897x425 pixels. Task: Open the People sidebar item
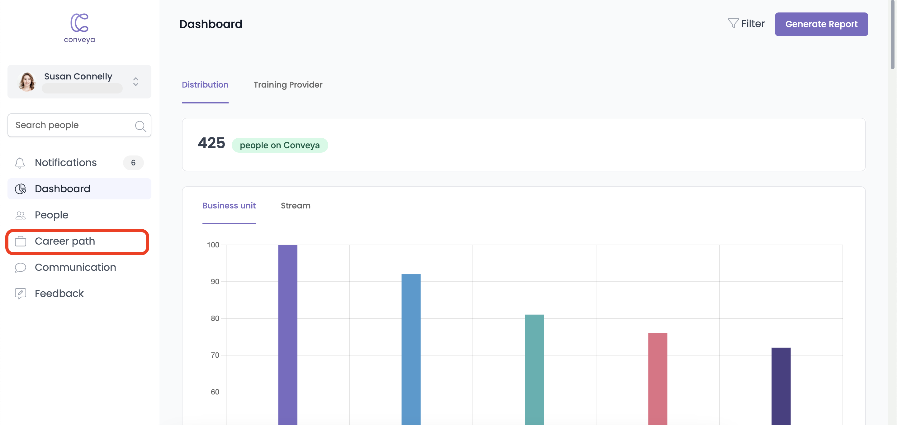[x=79, y=215]
